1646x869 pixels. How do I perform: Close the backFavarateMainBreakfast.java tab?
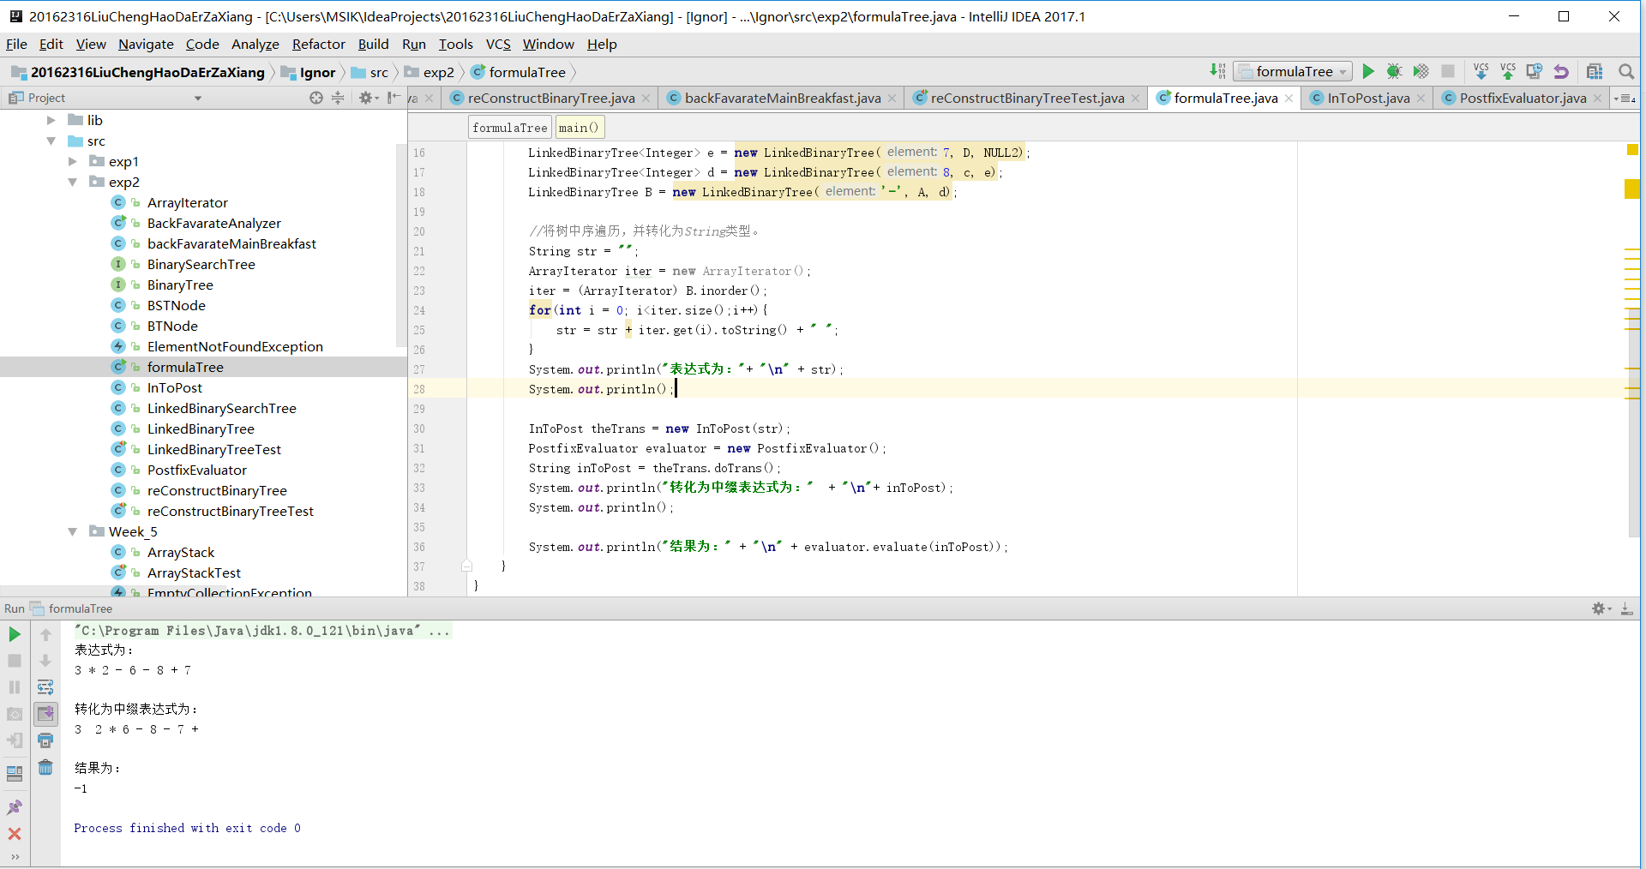[892, 99]
